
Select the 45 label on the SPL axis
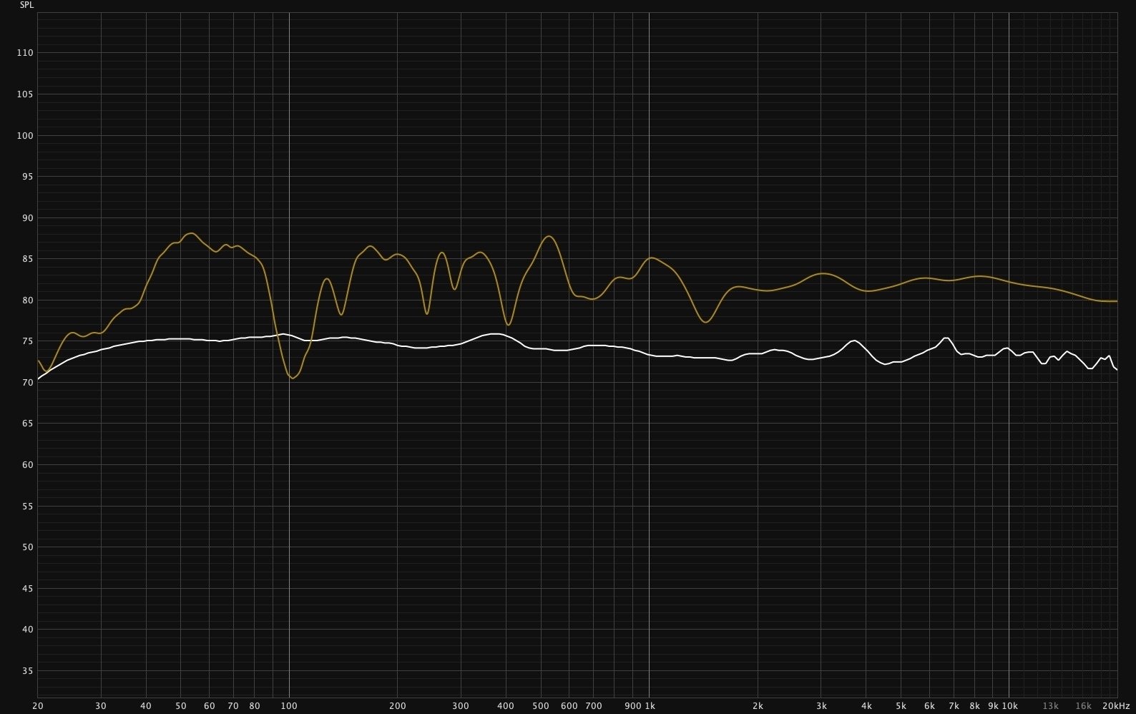tap(28, 589)
